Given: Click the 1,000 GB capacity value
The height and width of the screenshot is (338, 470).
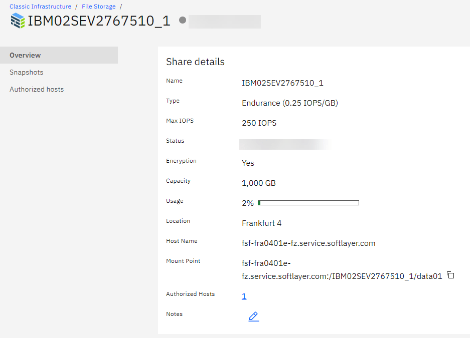Looking at the screenshot, I should (x=258, y=183).
